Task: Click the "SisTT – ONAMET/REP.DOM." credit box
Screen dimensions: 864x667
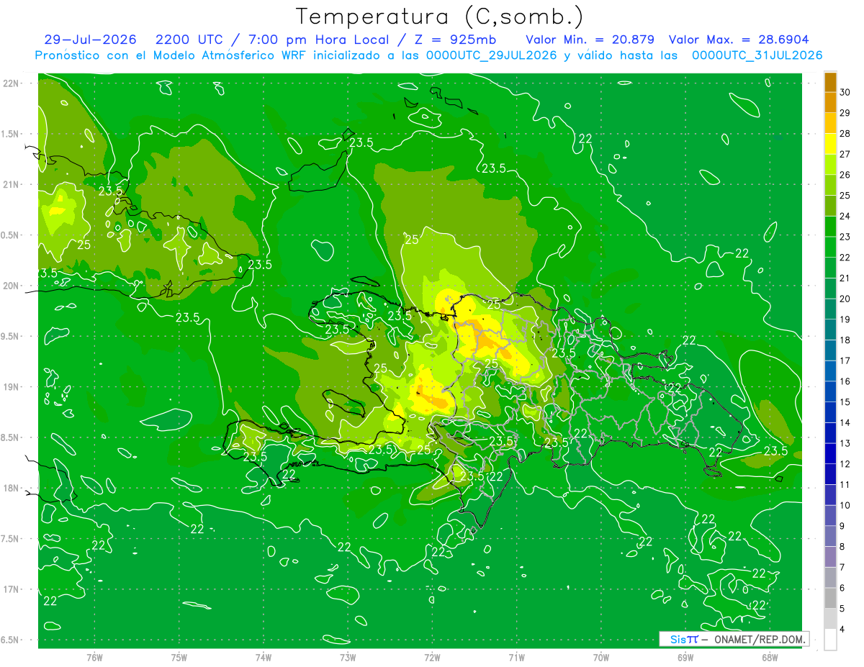Action: point(734,639)
